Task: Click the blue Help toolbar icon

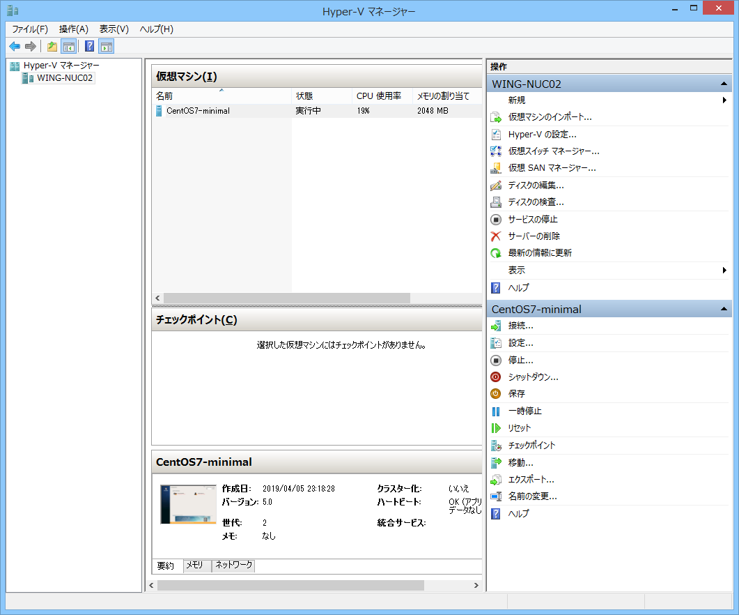Action: tap(90, 46)
